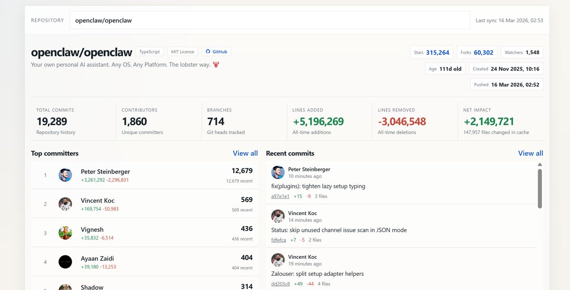The height and width of the screenshot is (290, 570).
Task: Click the '10 minutes ago' commit timestamp
Action: (305, 176)
